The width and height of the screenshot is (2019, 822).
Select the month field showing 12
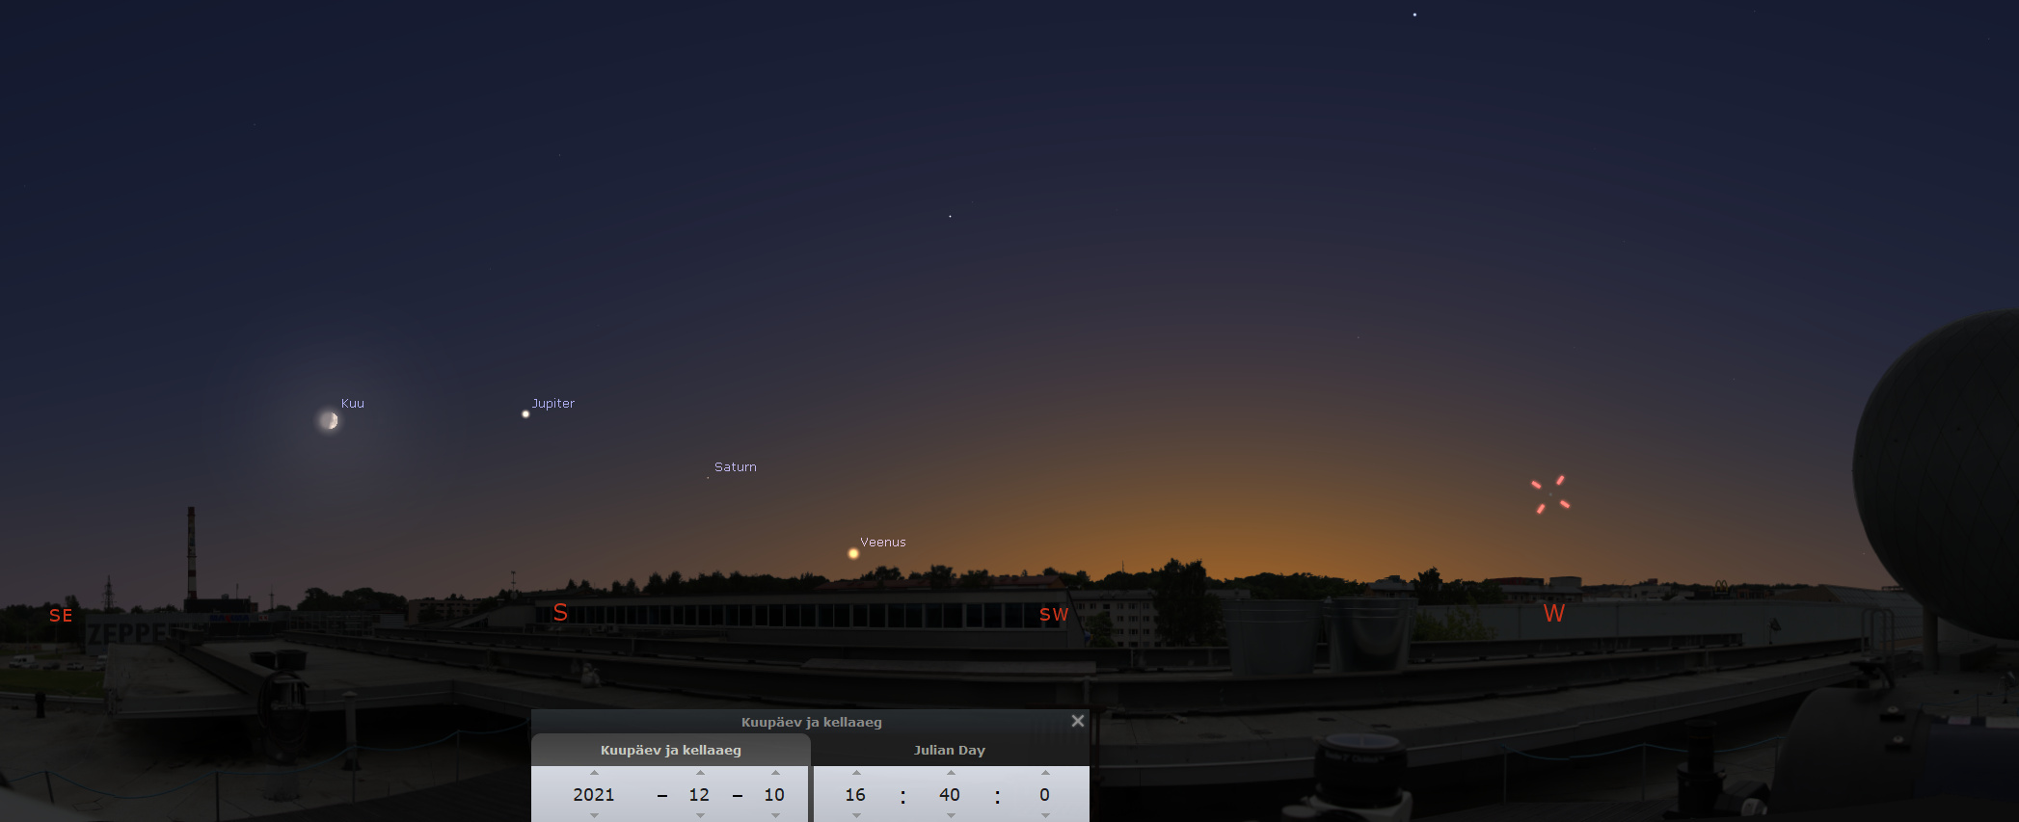pyautogui.click(x=699, y=795)
